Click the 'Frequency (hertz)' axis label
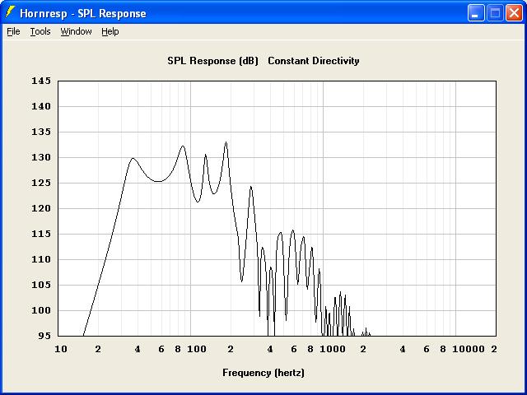The height and width of the screenshot is (395, 527). [x=263, y=373]
